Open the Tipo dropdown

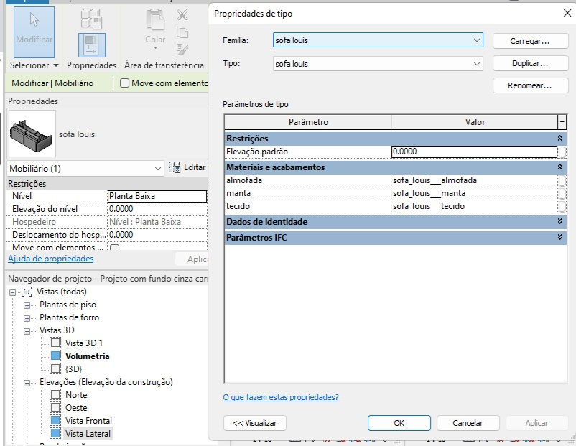point(476,63)
